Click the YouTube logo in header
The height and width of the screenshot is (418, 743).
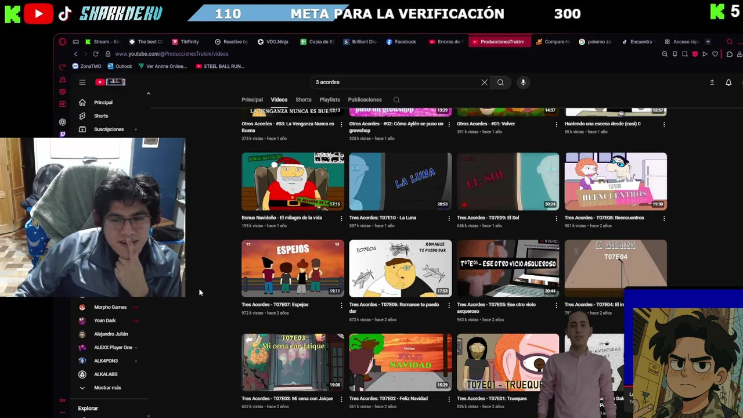tap(110, 82)
